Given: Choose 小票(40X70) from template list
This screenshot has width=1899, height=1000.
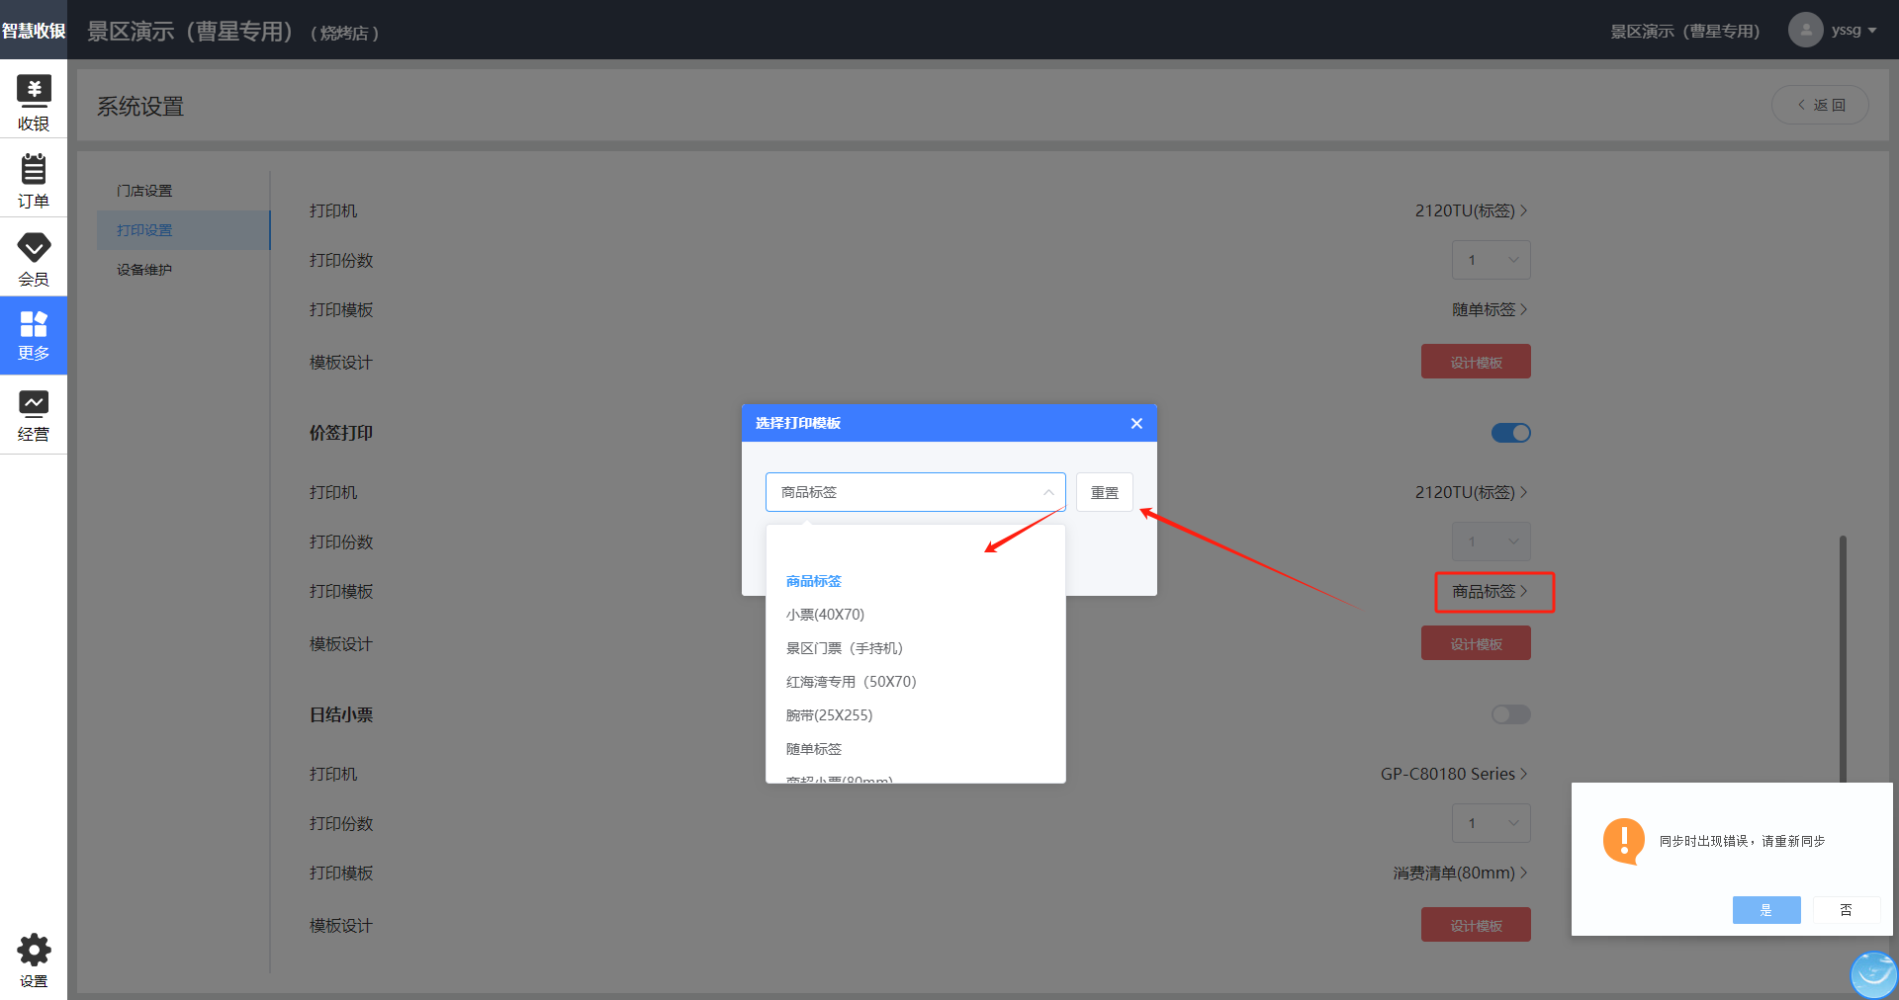Looking at the screenshot, I should click(825, 615).
